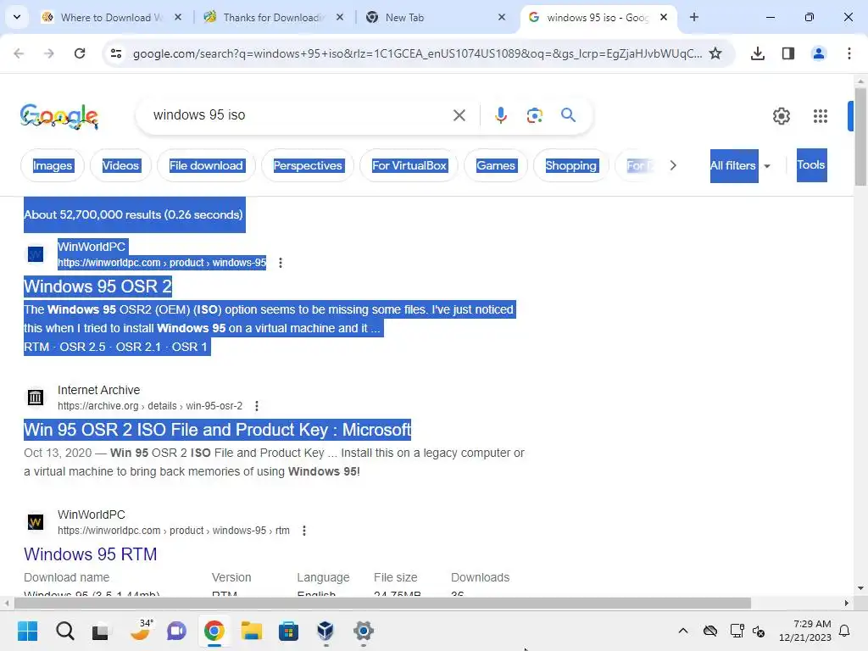Click the browser Back arrow
The image size is (868, 651).
19,53
